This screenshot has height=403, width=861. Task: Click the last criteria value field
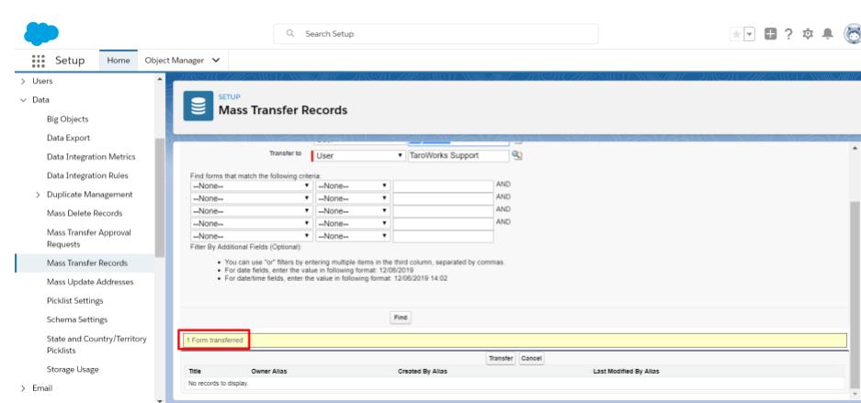(443, 236)
